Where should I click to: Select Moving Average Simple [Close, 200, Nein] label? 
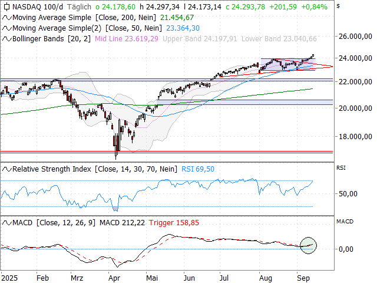pos(84,18)
